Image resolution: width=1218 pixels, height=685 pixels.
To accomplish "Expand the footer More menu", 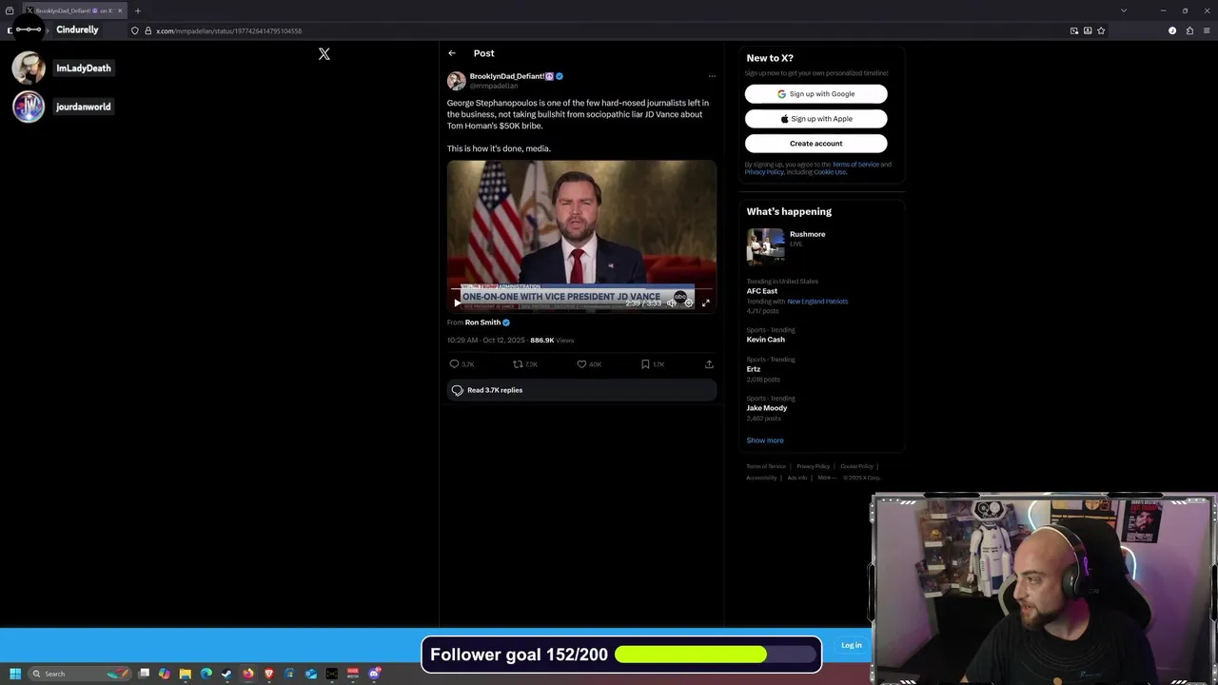I will click(x=826, y=478).
